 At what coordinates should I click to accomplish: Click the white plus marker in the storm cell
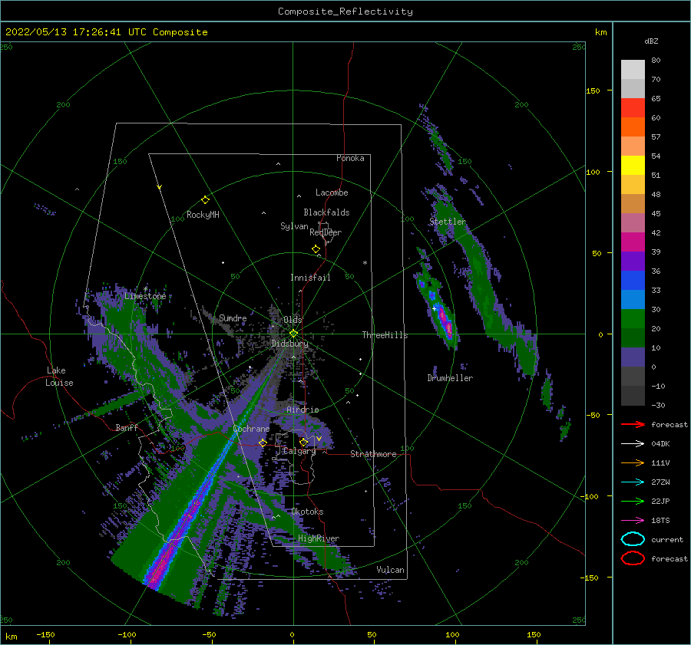(434, 308)
